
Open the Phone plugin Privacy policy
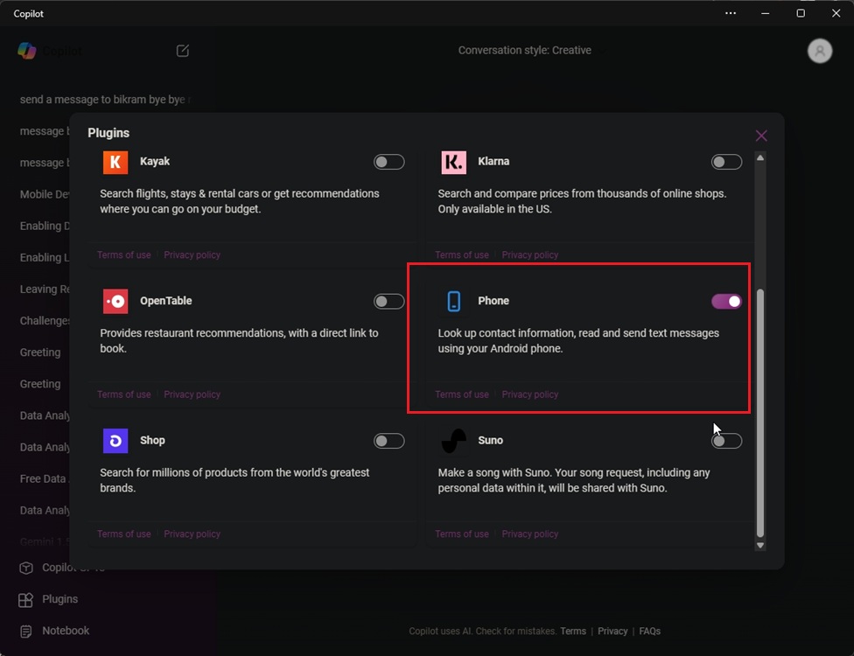[529, 394]
